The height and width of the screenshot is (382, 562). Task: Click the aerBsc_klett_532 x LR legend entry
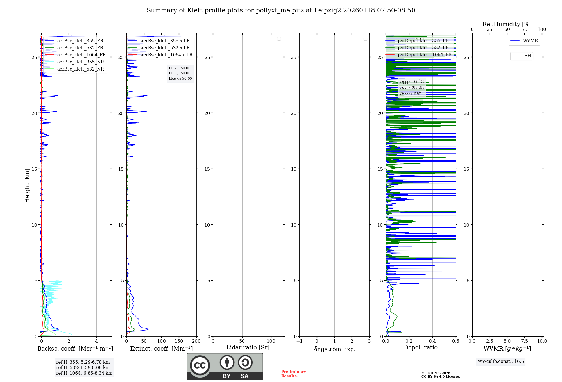[x=165, y=48]
